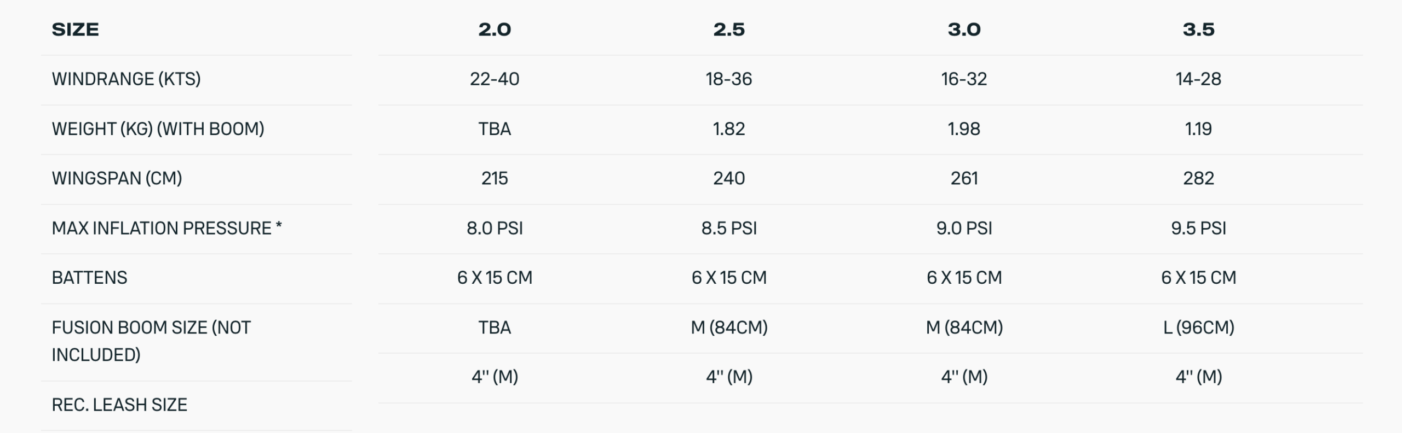
Task: Click the 8.0 PSI pressure value
Action: 495,229
